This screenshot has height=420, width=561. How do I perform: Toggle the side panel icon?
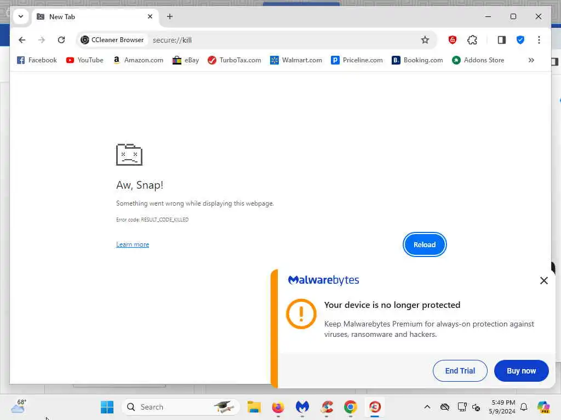(x=502, y=40)
